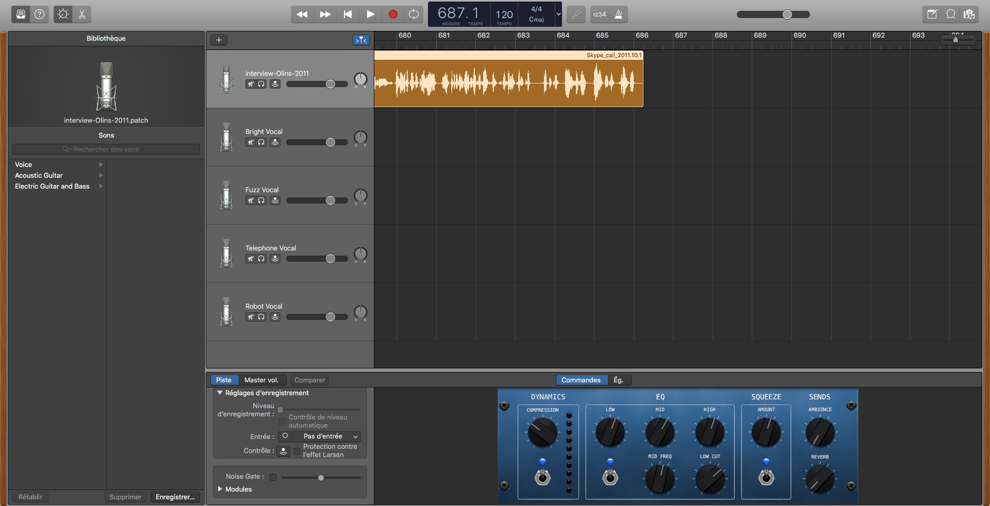Screen dimensions: 990x506
Task: Enable the Noise Gate checkbox
Action: 273,477
